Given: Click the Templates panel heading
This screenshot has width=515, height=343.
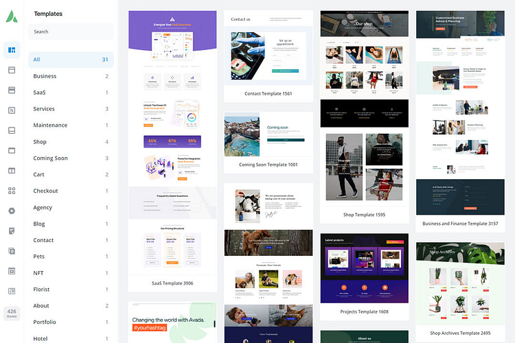Looking at the screenshot, I should (x=48, y=14).
